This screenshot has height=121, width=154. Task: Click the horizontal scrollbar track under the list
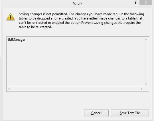click(x=75, y=89)
